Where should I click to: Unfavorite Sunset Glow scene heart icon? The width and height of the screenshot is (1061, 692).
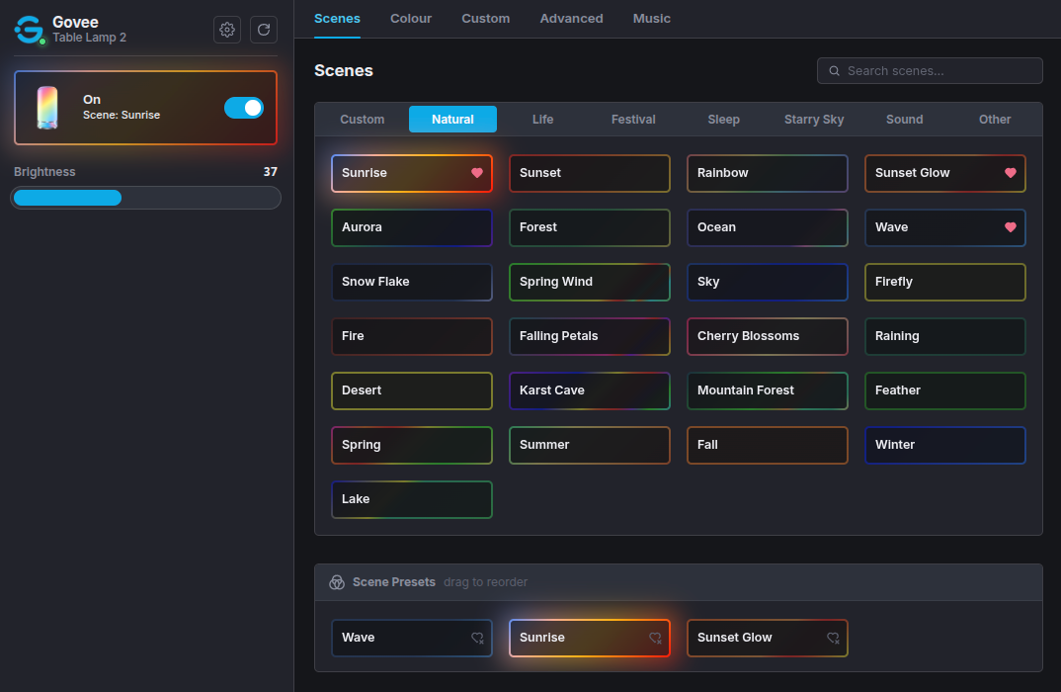point(1011,173)
